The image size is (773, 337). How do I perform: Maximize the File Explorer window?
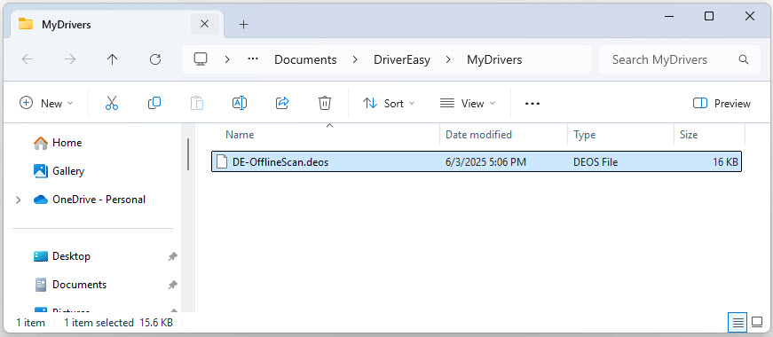pos(709,16)
